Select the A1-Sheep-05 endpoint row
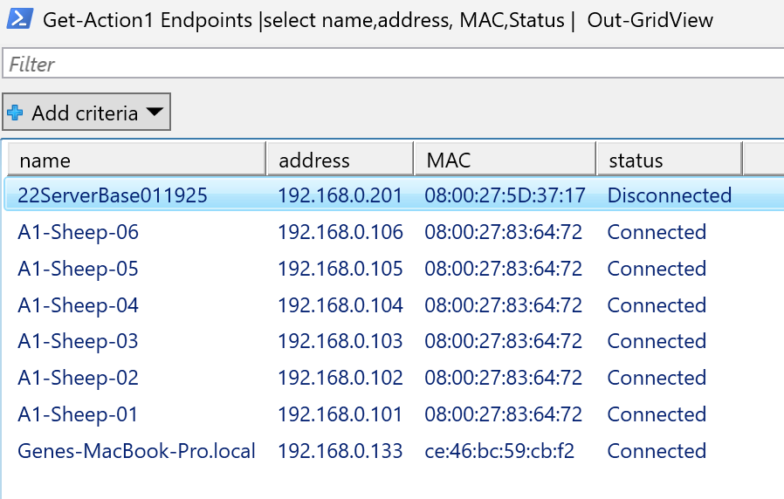The width and height of the screenshot is (784, 499). [x=79, y=269]
